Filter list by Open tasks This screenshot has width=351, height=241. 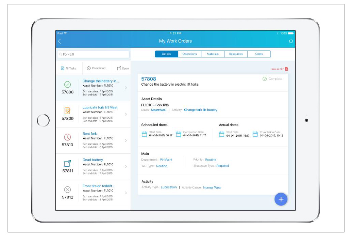pyautogui.click(x=123, y=68)
